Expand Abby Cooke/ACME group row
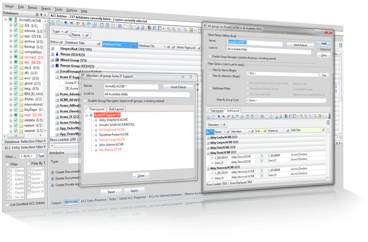 click(x=208, y=137)
